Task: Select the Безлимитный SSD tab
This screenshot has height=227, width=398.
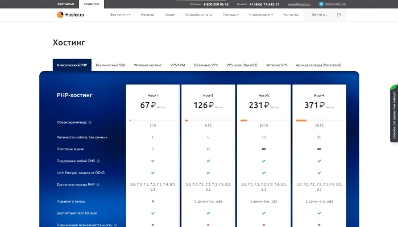Action: [x=110, y=65]
